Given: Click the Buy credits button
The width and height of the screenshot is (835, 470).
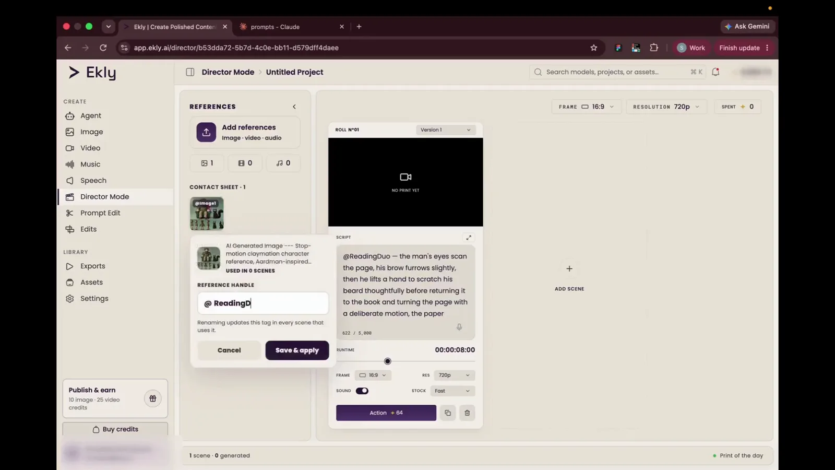Looking at the screenshot, I should (x=115, y=429).
